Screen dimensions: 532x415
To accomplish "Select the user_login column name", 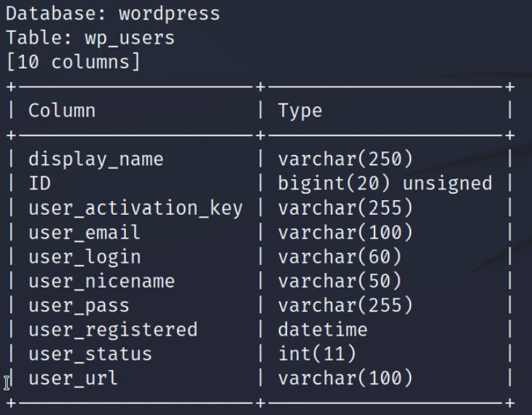I will [x=85, y=257].
